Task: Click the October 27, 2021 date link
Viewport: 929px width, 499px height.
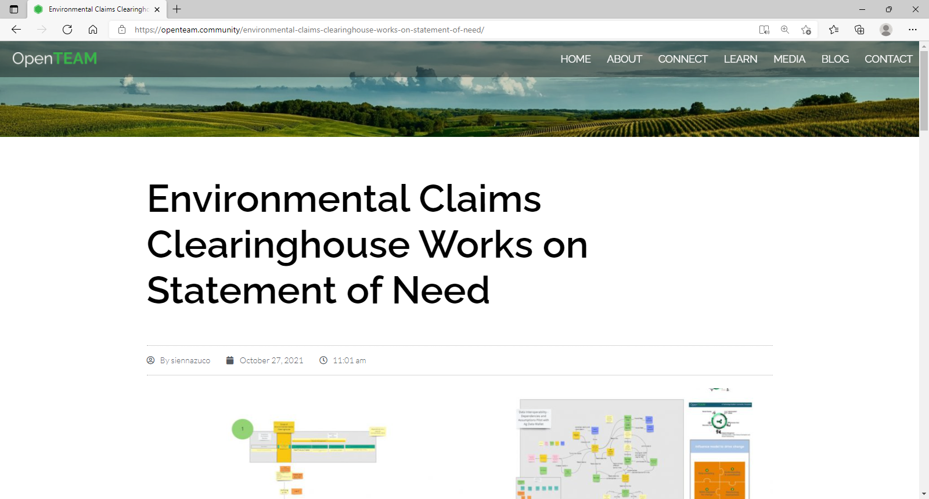Action: pos(271,360)
